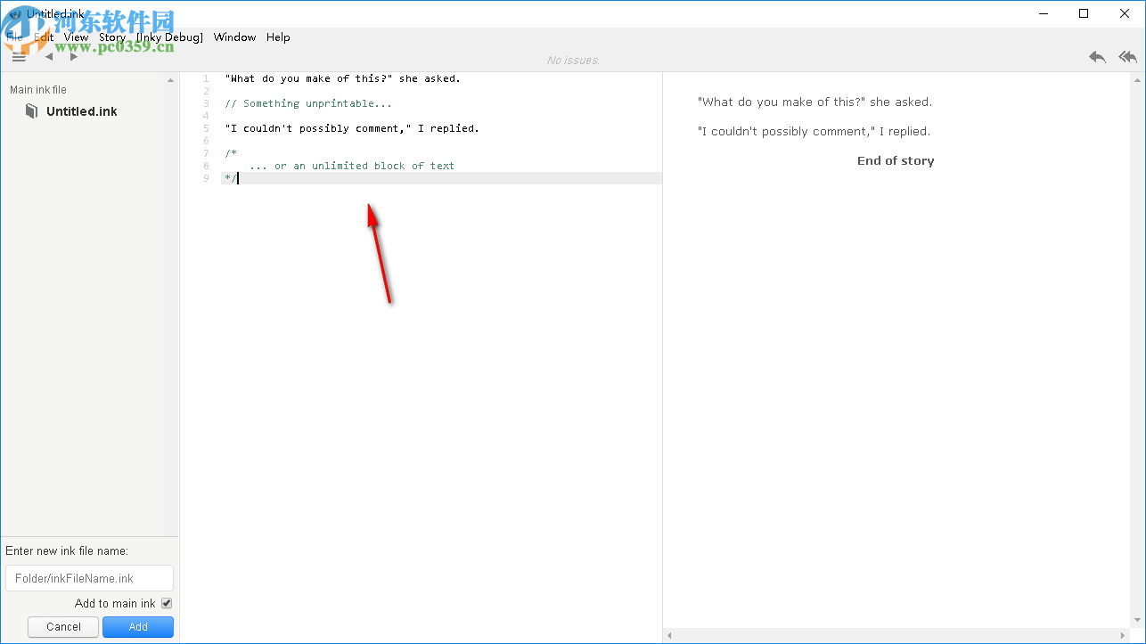This screenshot has height=644, width=1146.
Task: Open the Window menu
Action: coord(234,37)
